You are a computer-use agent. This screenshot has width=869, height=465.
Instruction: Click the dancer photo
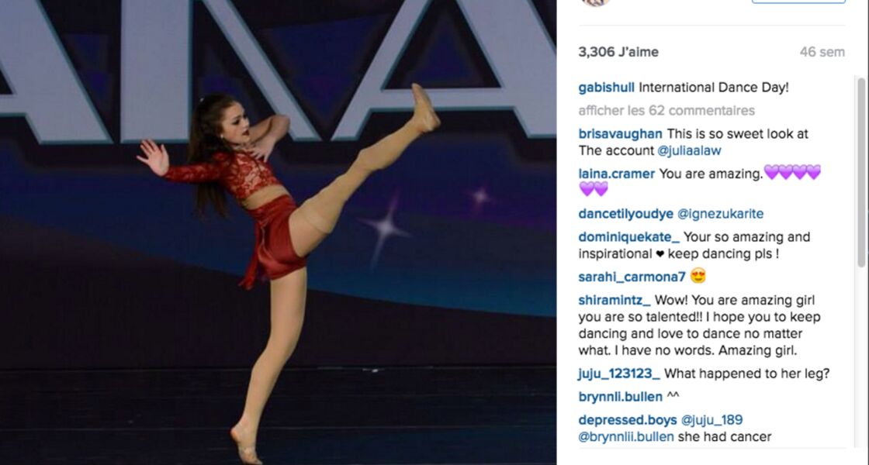pyautogui.click(x=279, y=232)
